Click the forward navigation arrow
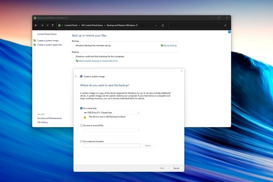The height and width of the screenshot is (182, 273). click(41, 25)
